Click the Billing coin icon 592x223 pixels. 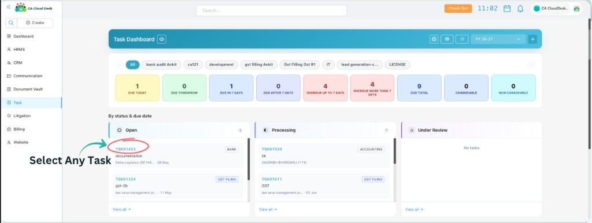click(9, 129)
